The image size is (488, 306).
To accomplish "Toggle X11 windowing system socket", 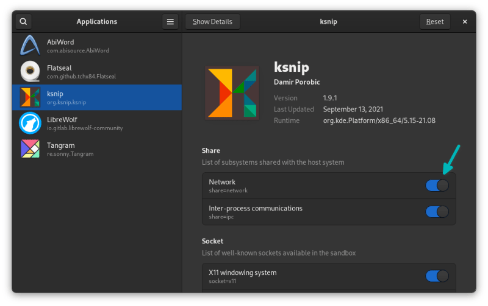I will point(437,276).
